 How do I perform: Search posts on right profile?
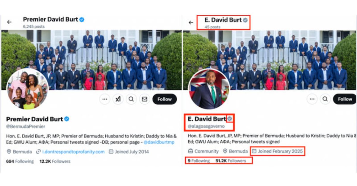pyautogui.click(x=325, y=99)
